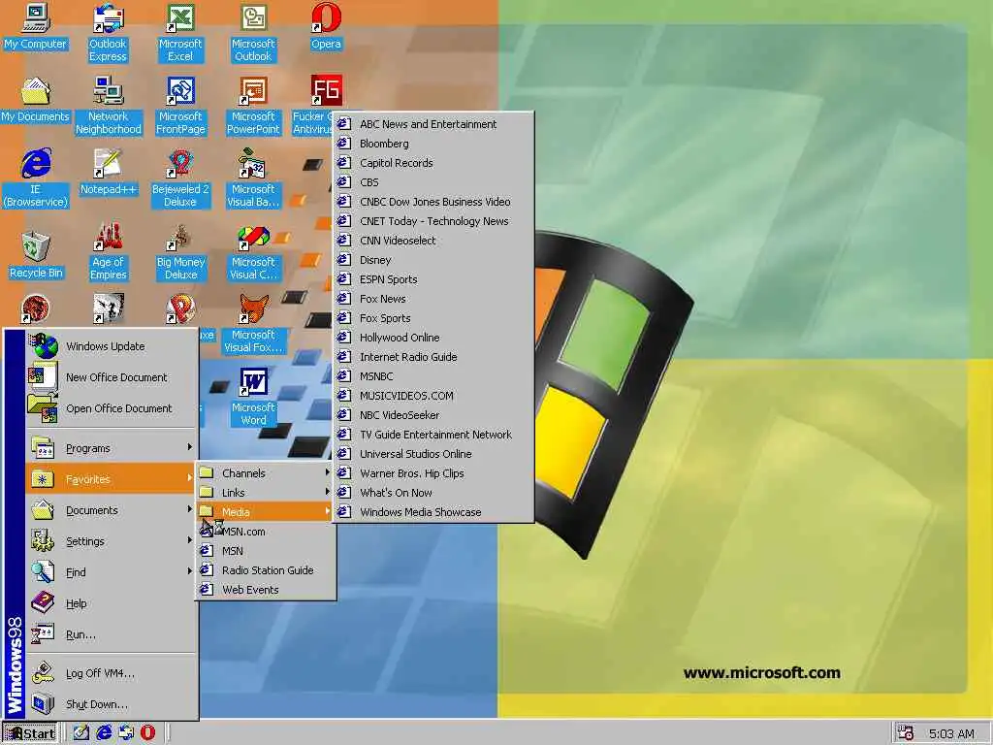Choose Log Off VM4... in Start menu
The image size is (993, 745).
tap(112, 673)
